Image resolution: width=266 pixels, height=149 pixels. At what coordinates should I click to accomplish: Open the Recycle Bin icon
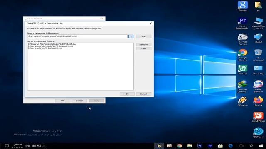pyautogui.click(x=258, y=55)
